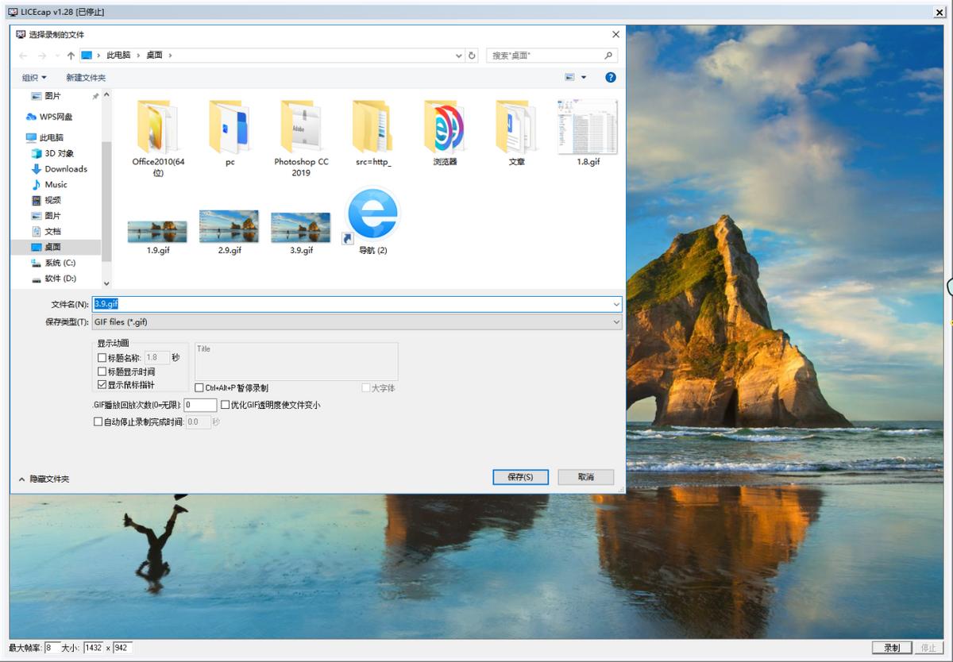Refresh the 桌面 folder view

pyautogui.click(x=473, y=56)
